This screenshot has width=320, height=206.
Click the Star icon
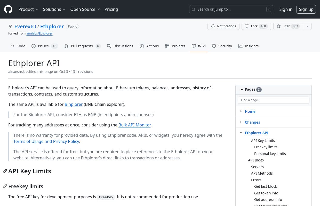(279, 26)
